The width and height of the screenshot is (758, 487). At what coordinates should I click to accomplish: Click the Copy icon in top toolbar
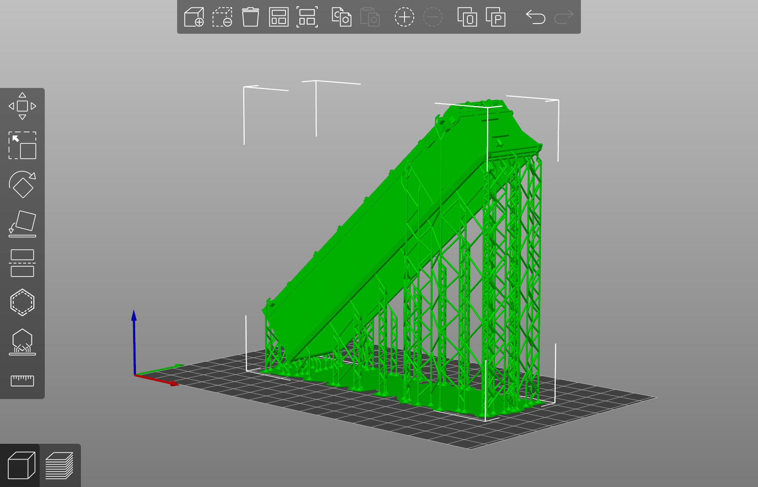341,17
